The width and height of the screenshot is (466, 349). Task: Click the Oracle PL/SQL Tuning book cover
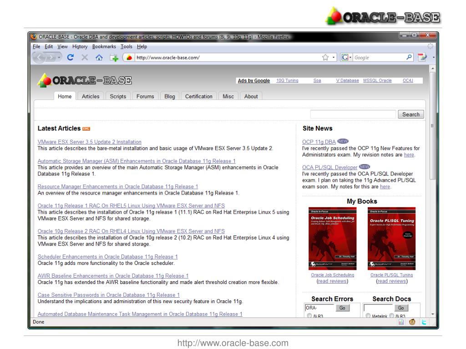click(391, 239)
